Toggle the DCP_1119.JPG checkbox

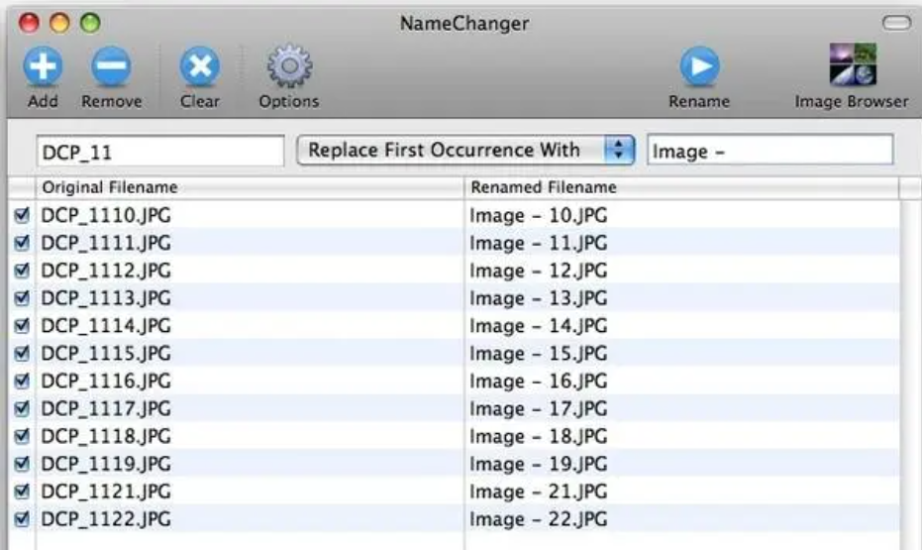23,464
